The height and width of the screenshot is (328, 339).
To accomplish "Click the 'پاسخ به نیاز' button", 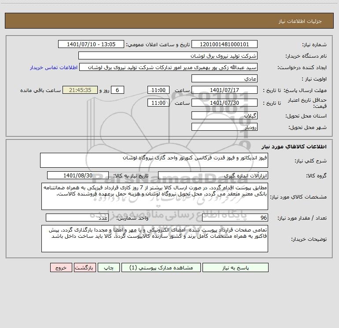I will coord(236,267).
